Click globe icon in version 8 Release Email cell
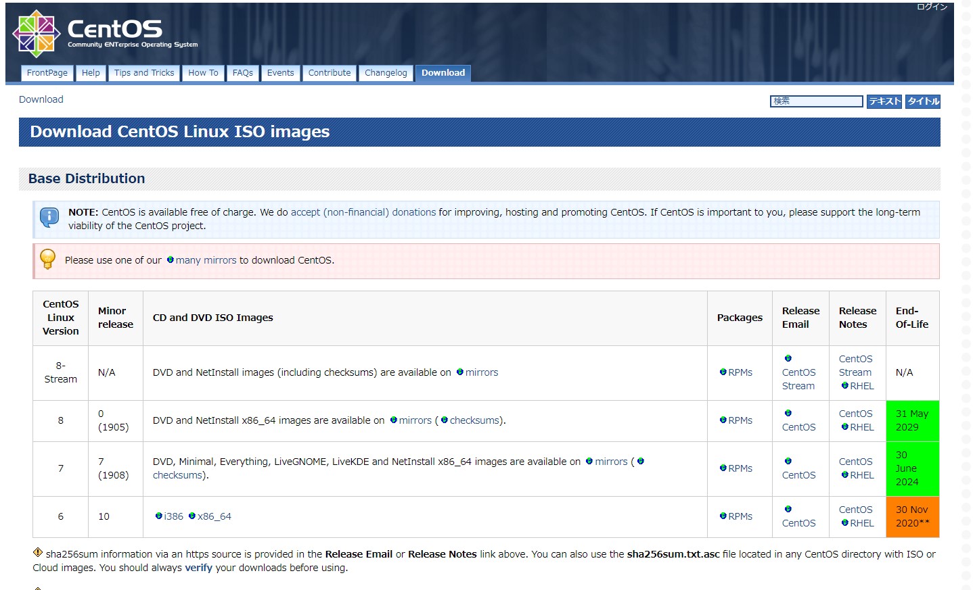Viewport: 973px width, 590px height. tap(788, 413)
